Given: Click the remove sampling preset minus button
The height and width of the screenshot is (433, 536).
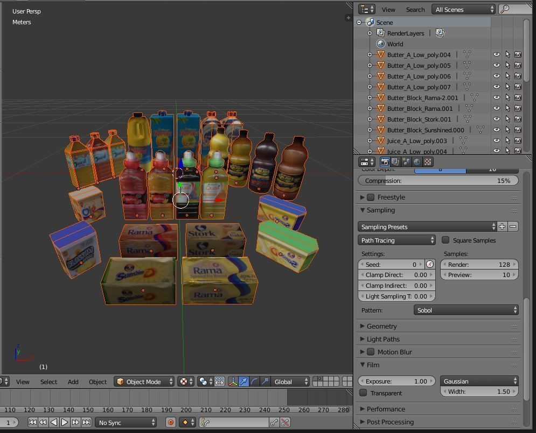Looking at the screenshot, I should coord(513,226).
